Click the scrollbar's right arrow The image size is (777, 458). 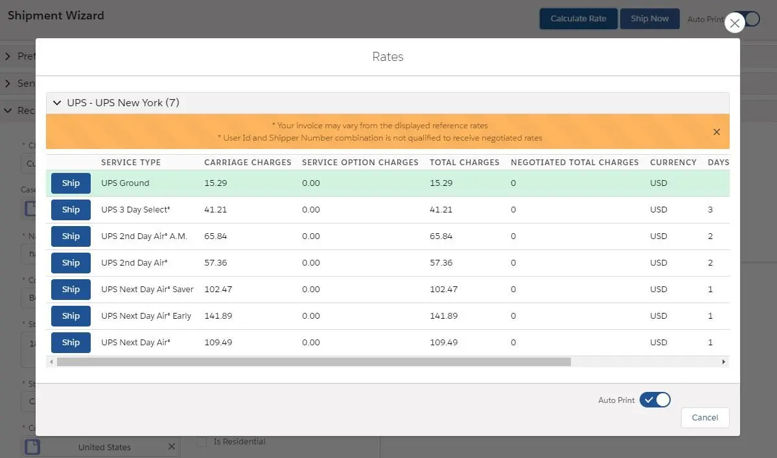coord(723,362)
